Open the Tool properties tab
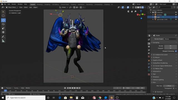 click(x=149, y=39)
